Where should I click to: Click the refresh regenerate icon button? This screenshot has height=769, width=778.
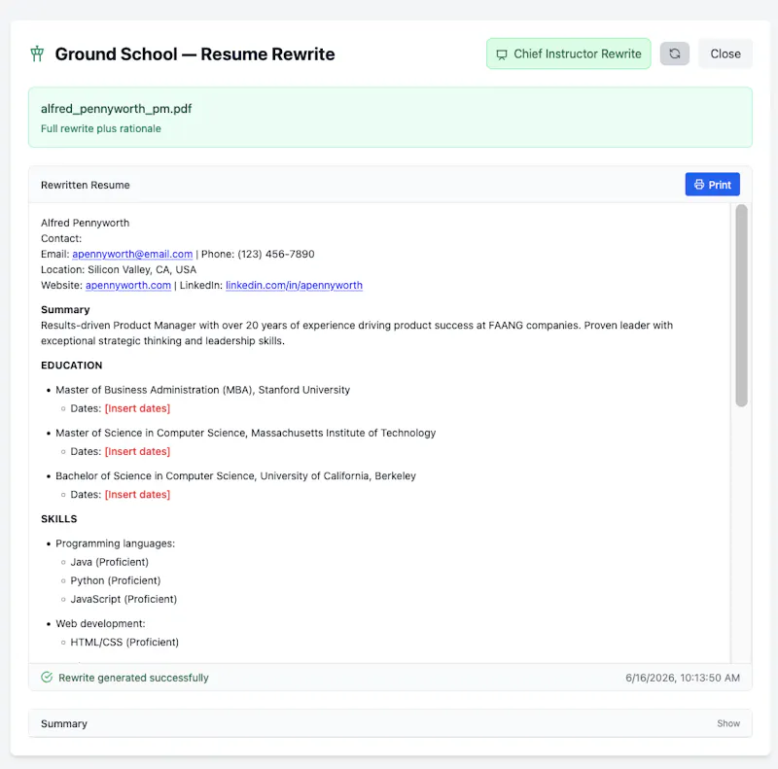(x=674, y=53)
